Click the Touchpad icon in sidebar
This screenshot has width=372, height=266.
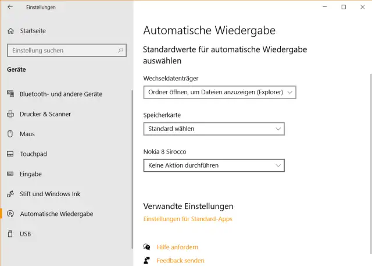pyautogui.click(x=10, y=154)
